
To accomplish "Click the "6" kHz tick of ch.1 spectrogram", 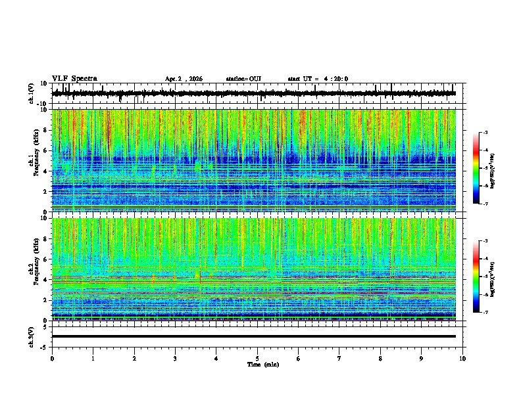I will (46, 151).
